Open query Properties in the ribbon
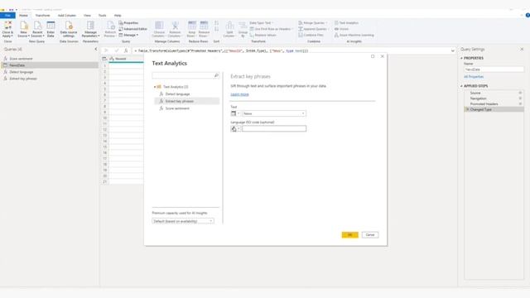 pos(128,23)
